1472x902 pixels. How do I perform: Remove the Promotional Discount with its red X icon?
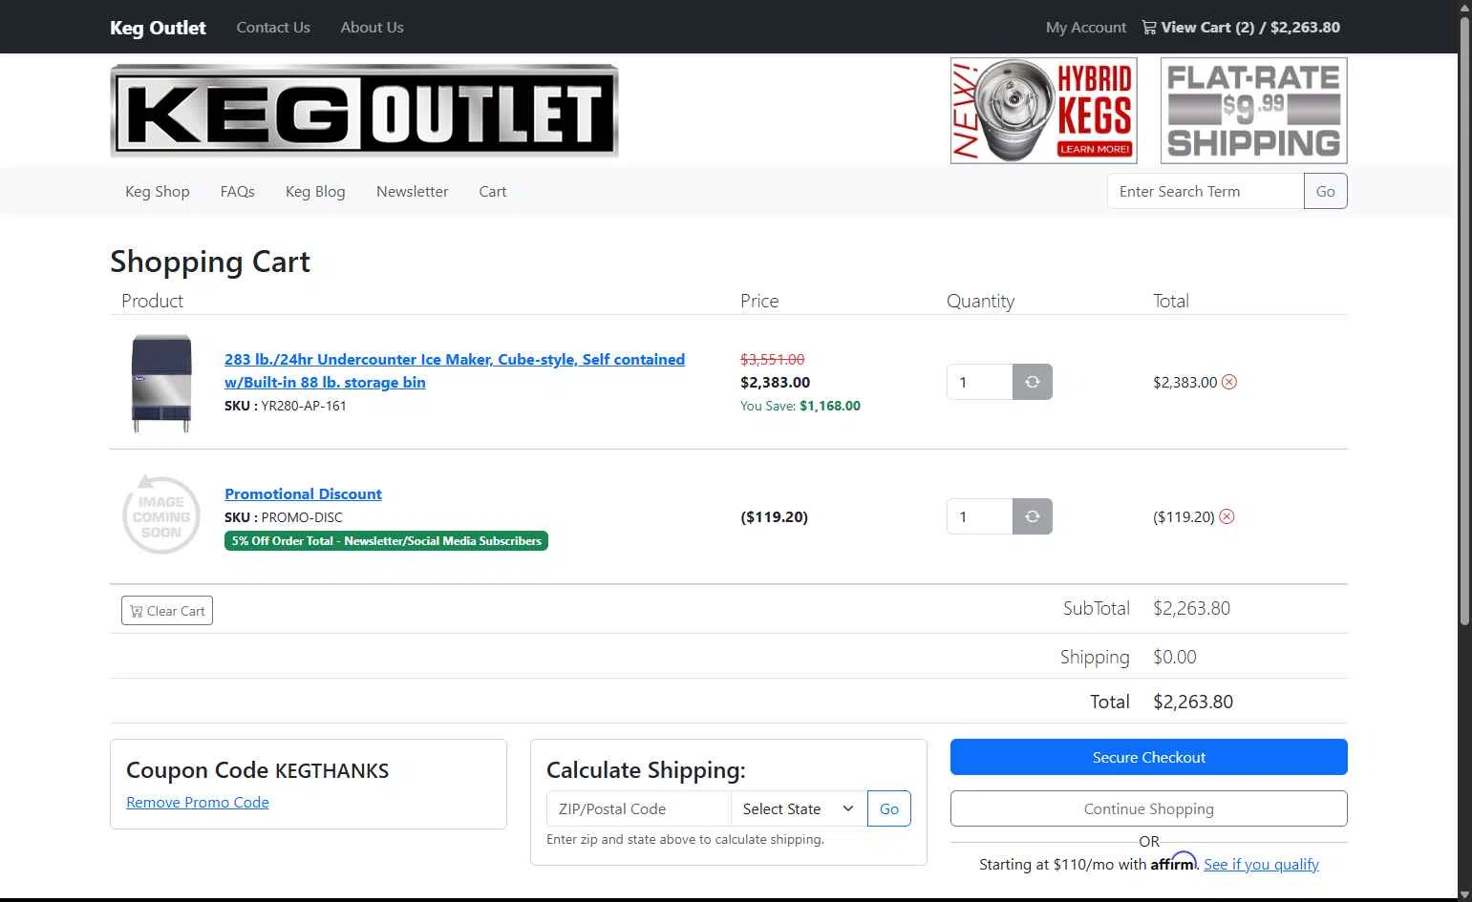tap(1227, 516)
